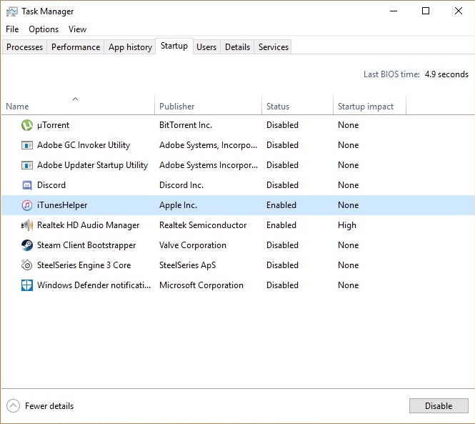Click Disabled status of Steam Client Bootstrapper

click(x=282, y=245)
